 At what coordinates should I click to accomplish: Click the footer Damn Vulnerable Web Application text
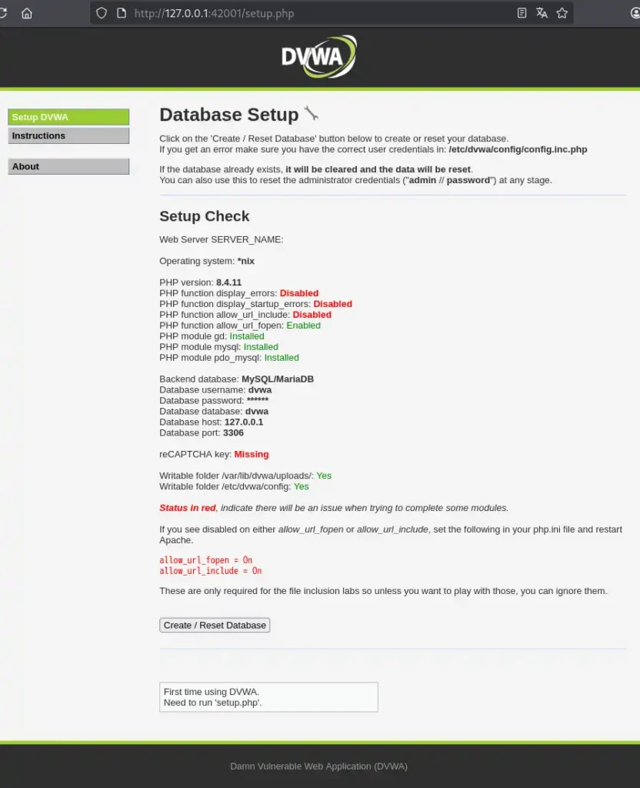coord(318,766)
